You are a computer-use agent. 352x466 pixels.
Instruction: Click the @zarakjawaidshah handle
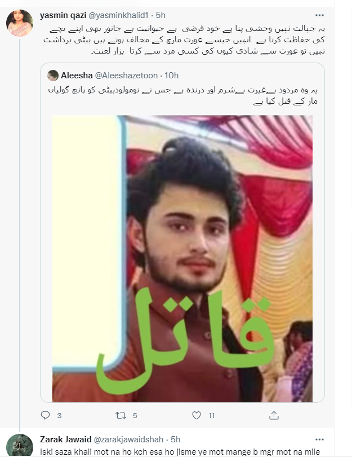(128, 440)
